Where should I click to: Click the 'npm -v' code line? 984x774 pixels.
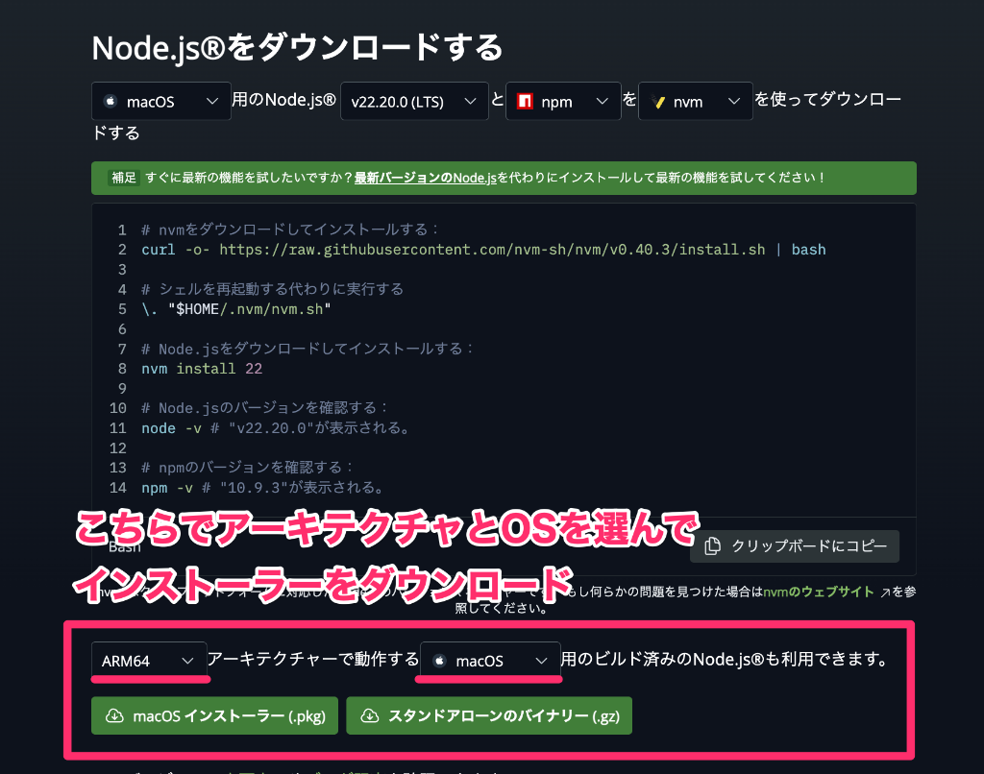[x=262, y=488]
